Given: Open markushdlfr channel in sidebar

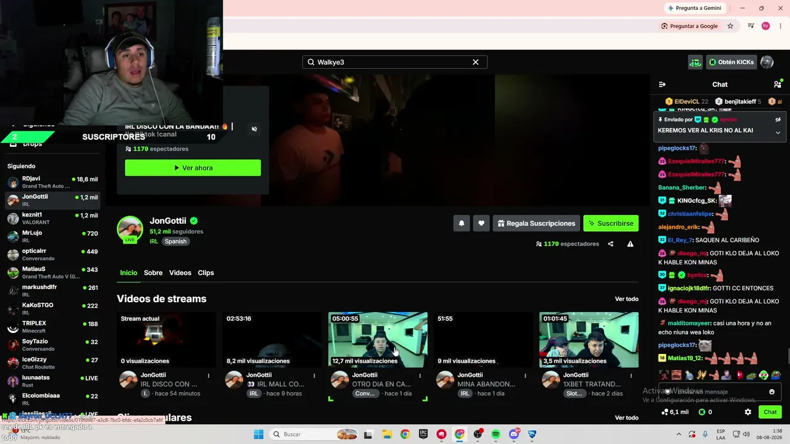Looking at the screenshot, I should (x=52, y=291).
